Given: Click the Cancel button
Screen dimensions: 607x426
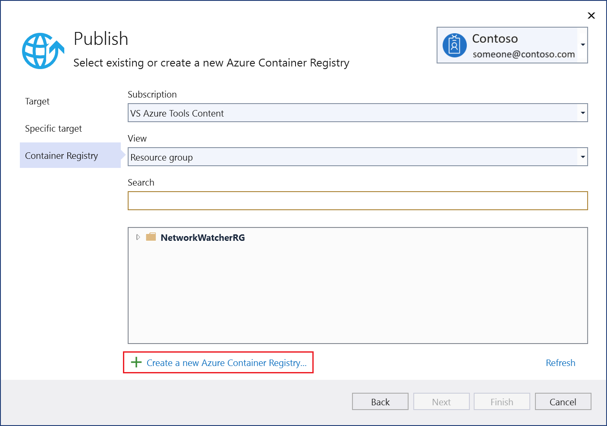Looking at the screenshot, I should point(563,401).
